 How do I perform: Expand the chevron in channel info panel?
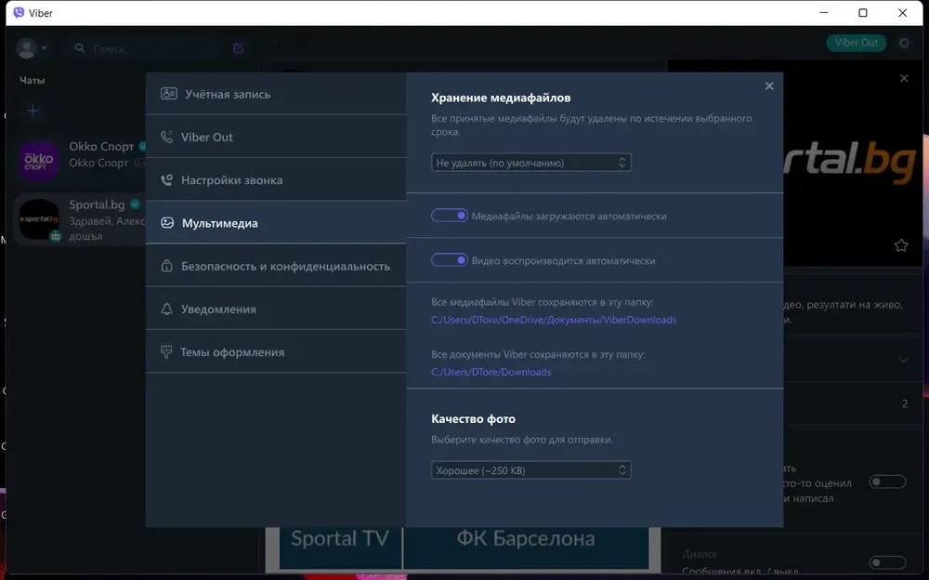pyautogui.click(x=904, y=360)
